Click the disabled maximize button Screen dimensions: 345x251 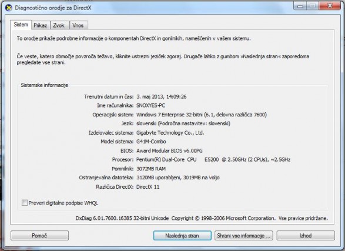pyautogui.click(x=313, y=6)
